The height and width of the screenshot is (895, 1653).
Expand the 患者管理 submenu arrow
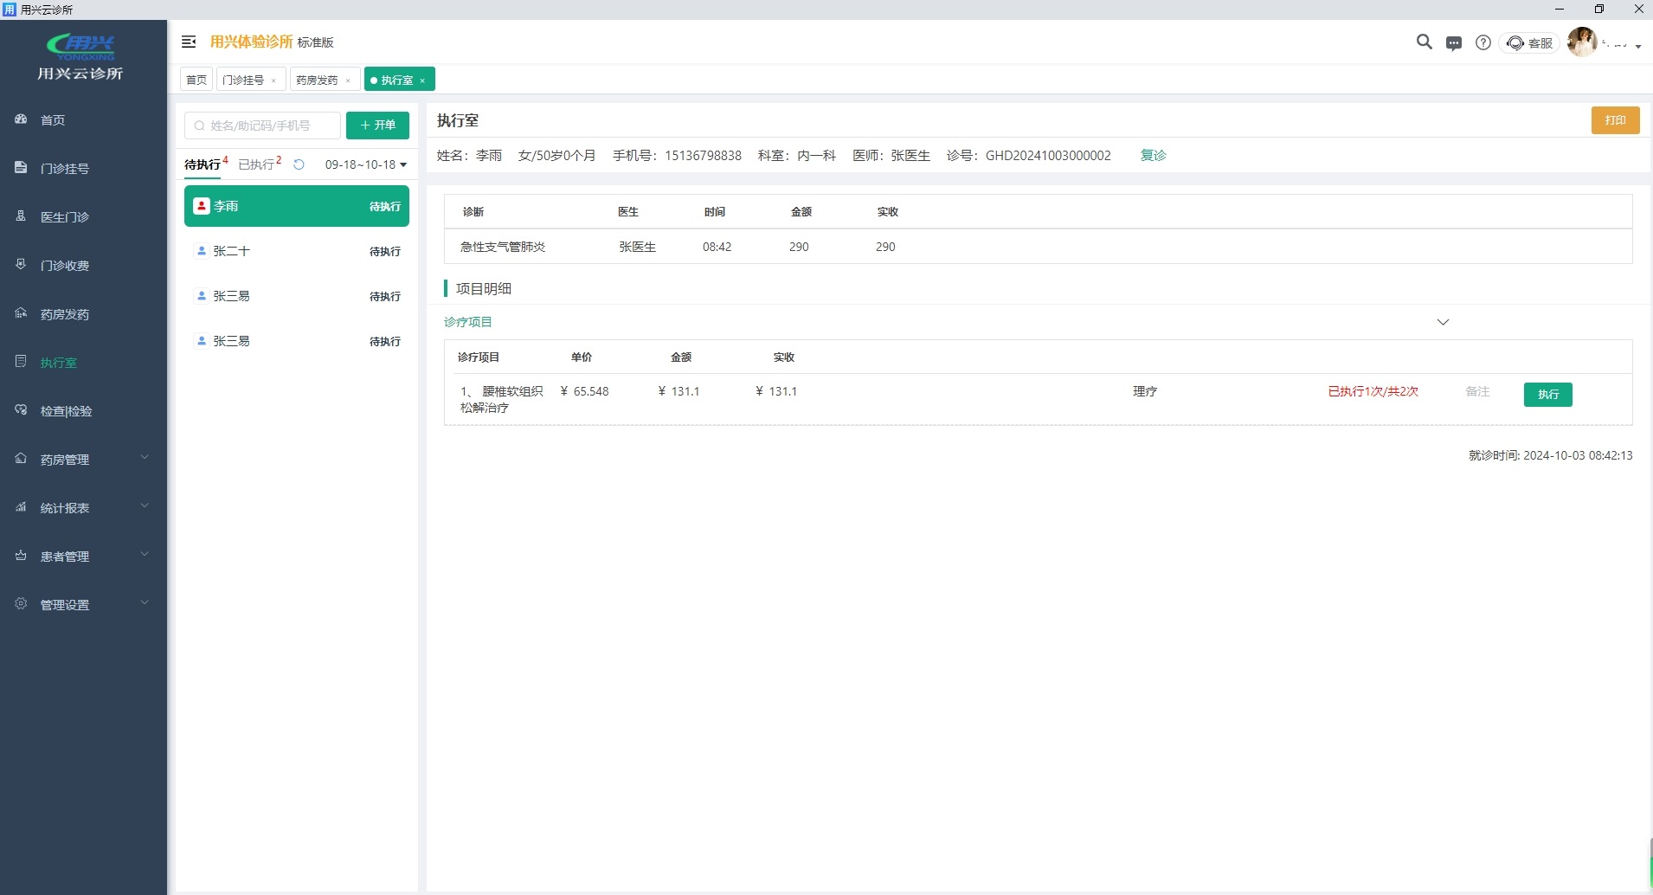point(145,554)
